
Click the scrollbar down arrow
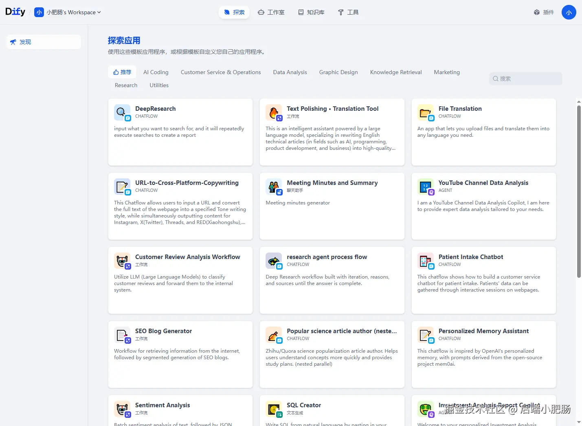[x=579, y=422]
